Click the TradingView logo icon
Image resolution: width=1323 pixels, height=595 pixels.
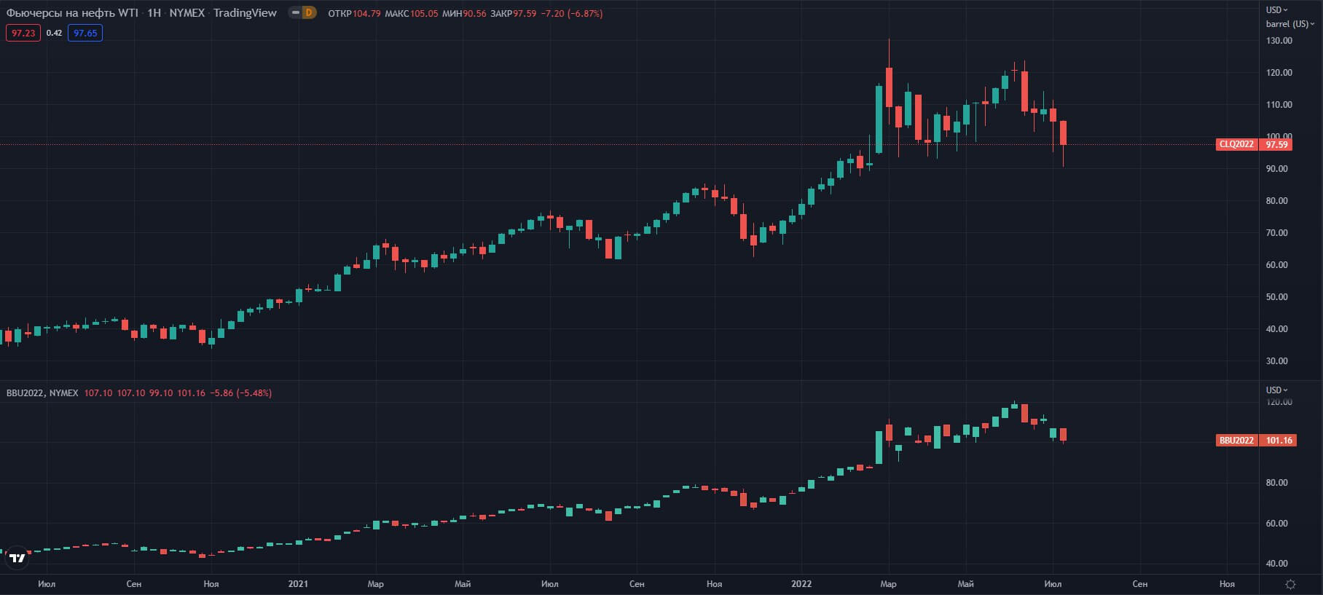click(17, 558)
